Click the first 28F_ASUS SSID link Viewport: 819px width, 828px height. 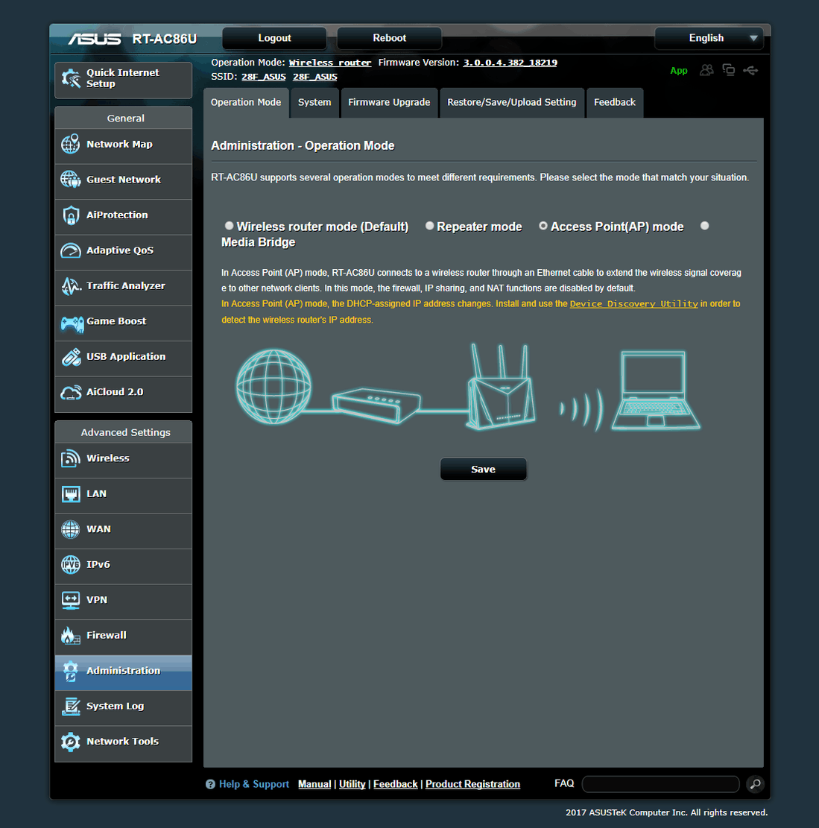pos(264,77)
